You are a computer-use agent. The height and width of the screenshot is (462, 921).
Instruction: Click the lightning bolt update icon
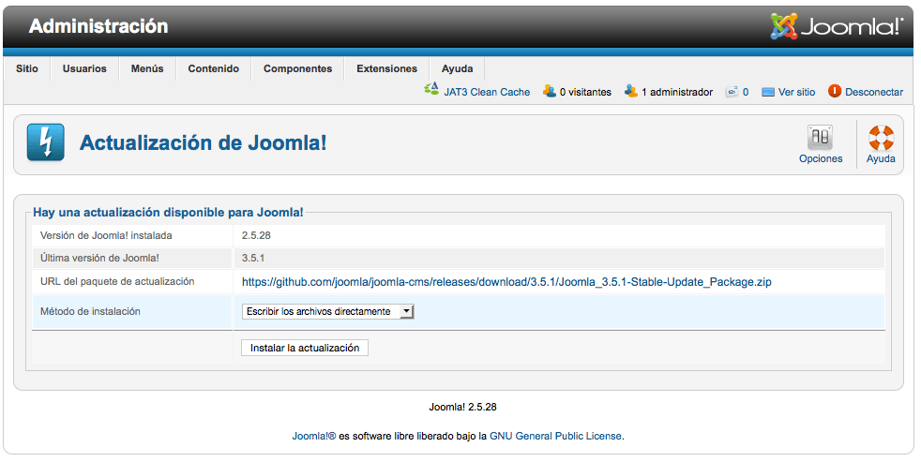[x=45, y=142]
